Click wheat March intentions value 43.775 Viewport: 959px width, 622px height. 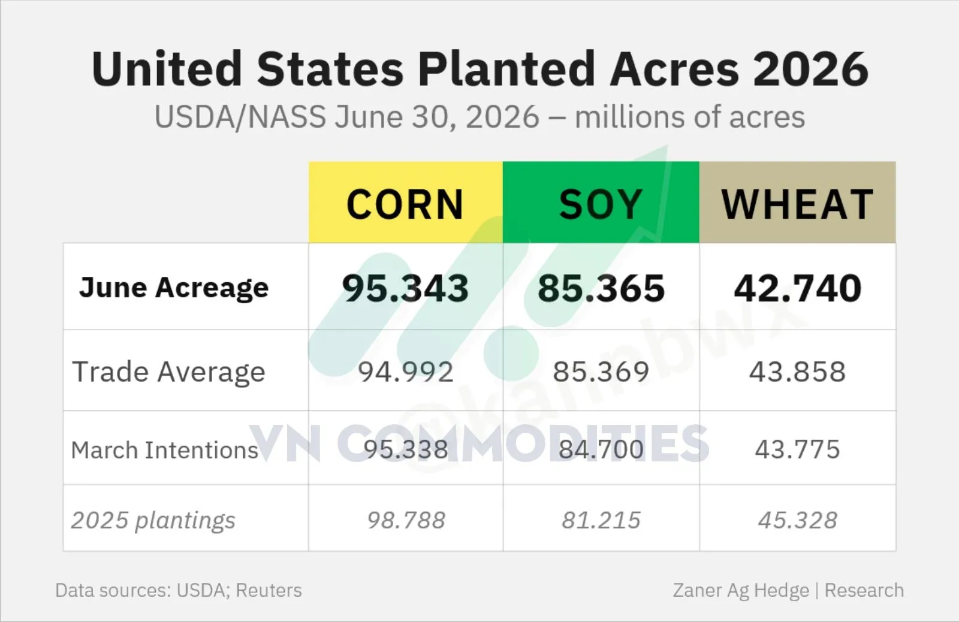[x=798, y=449]
